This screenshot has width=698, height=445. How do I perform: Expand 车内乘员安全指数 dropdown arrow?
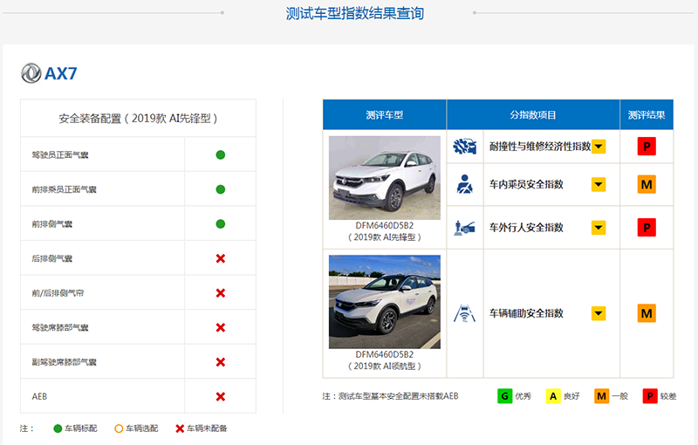pyautogui.click(x=599, y=184)
